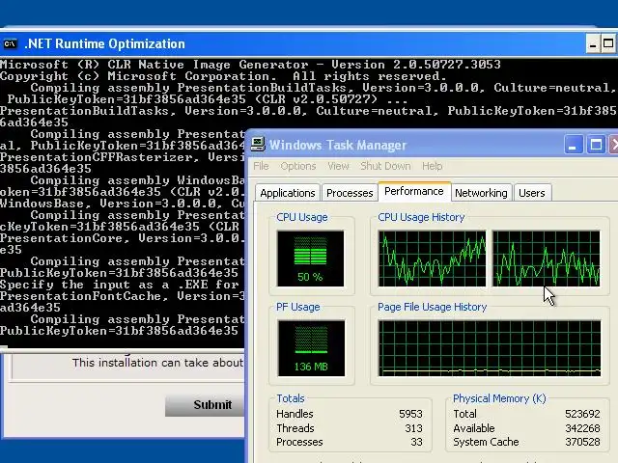Click the 'Page File Usage History' label

coord(432,307)
